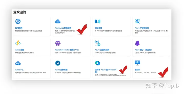Open the Azure 宇宙数据库 link
Screen dimensions: 184x94
[142, 28]
